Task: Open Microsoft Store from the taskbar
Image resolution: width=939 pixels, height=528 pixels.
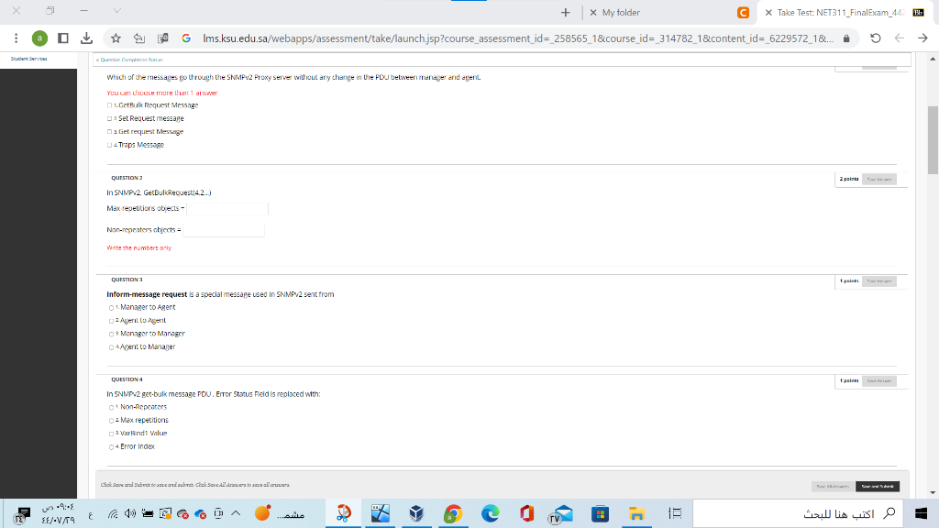Action: click(600, 513)
